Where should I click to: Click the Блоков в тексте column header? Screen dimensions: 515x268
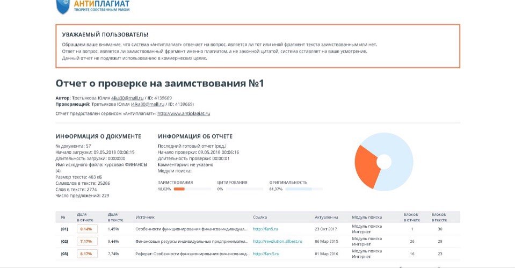pyautogui.click(x=439, y=217)
